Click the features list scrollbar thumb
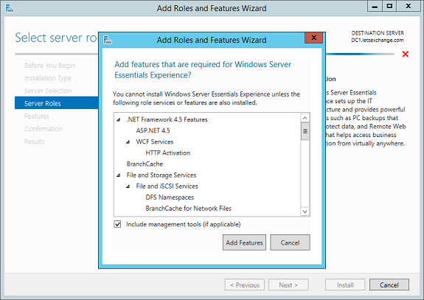This screenshot has width=424, height=300. [305, 131]
